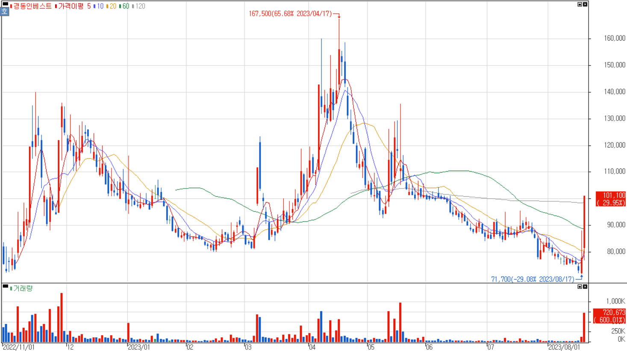
Task: Select the 경동인베스트 series legend label
Action: 32,6
